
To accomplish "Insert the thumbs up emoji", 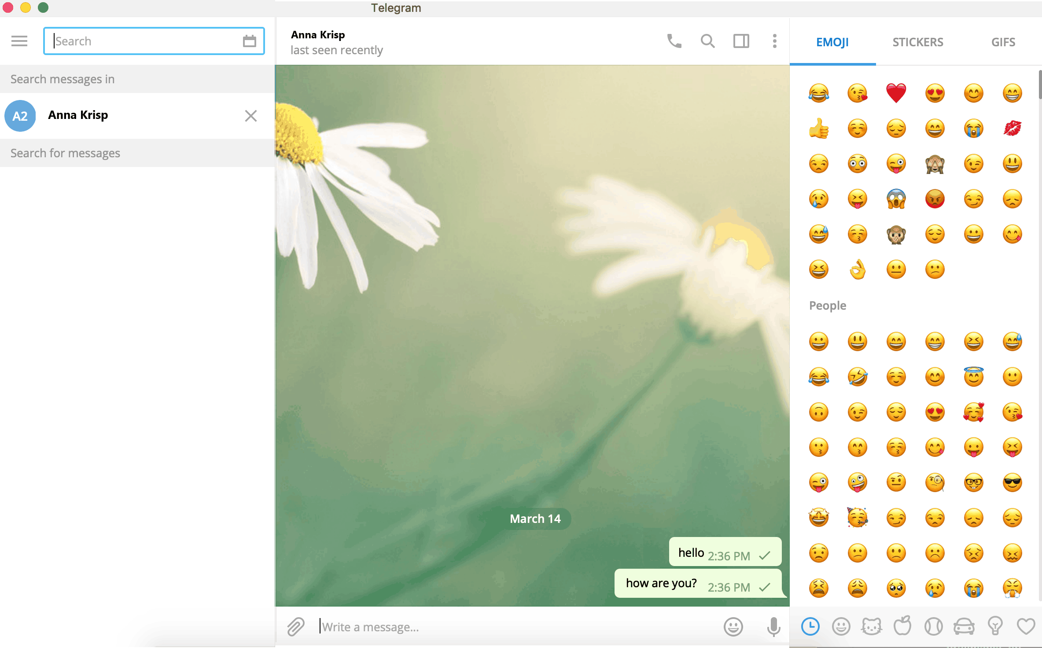I will [819, 128].
